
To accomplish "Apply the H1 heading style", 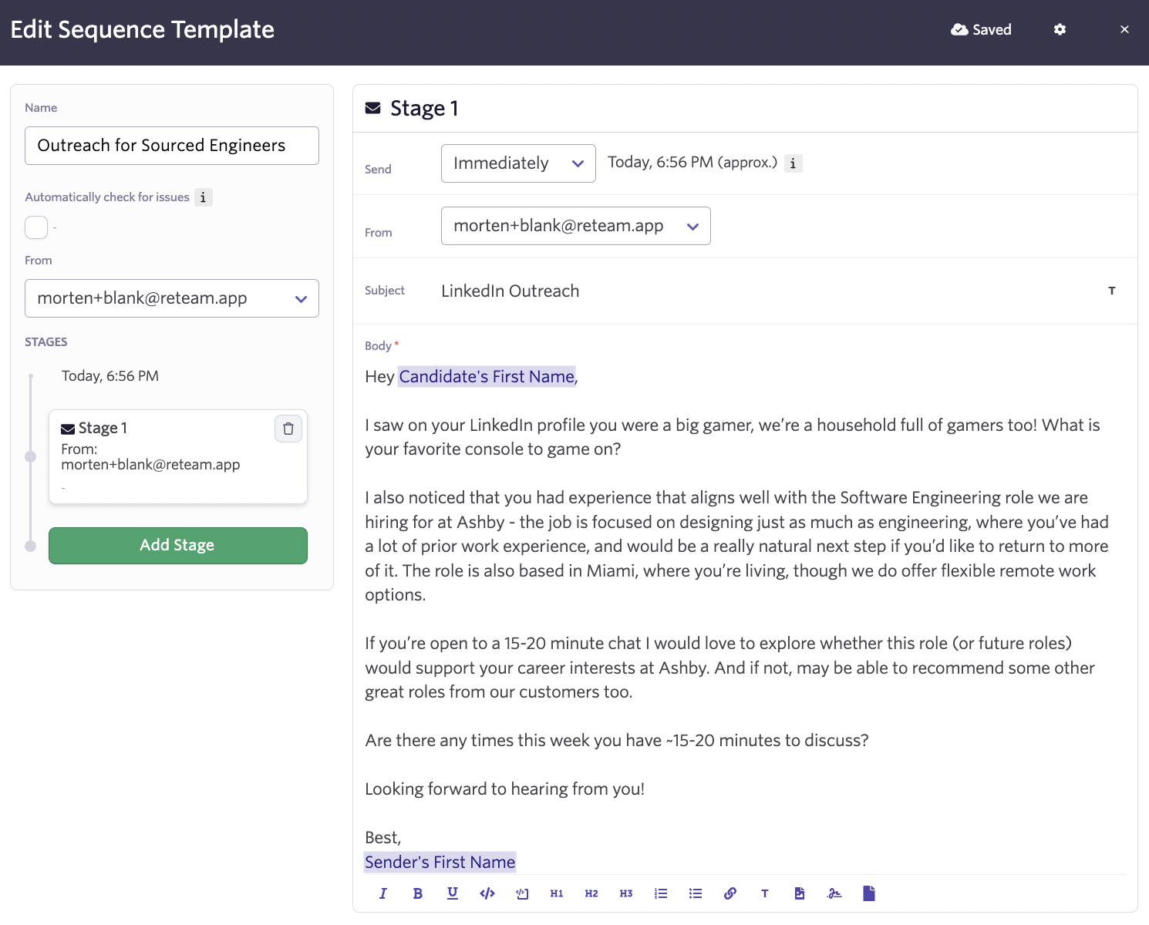I will (557, 893).
